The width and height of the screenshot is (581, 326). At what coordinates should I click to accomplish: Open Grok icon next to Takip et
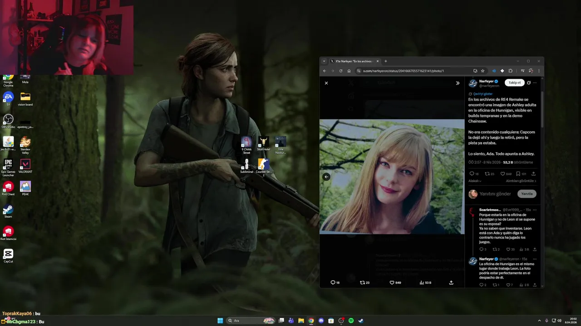click(529, 82)
